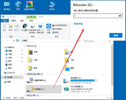Select 图片 in the navigation pane
The width and height of the screenshot is (126, 100).
[x=9, y=61]
